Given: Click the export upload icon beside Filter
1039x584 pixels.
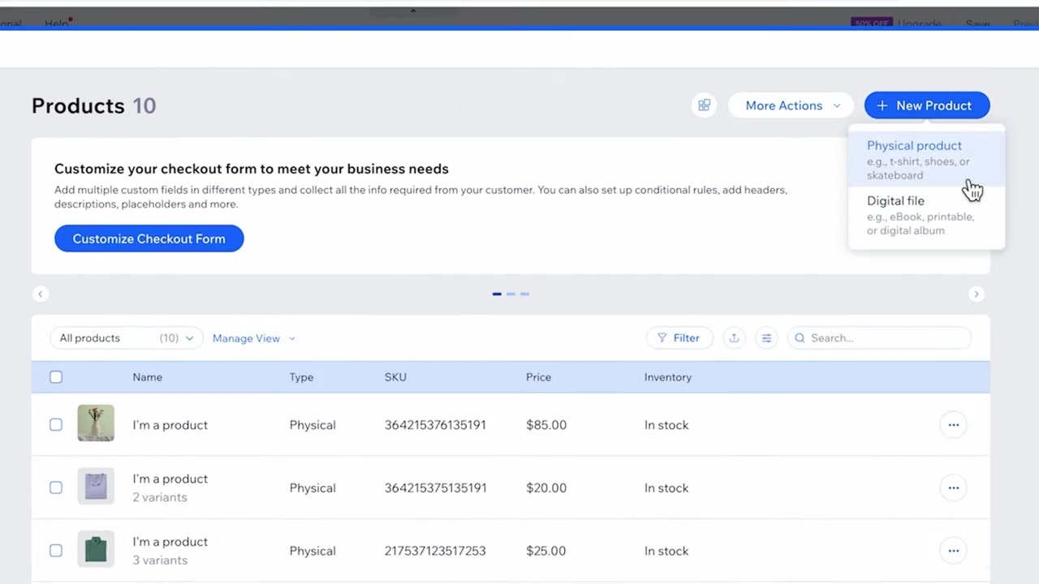Looking at the screenshot, I should click(734, 338).
